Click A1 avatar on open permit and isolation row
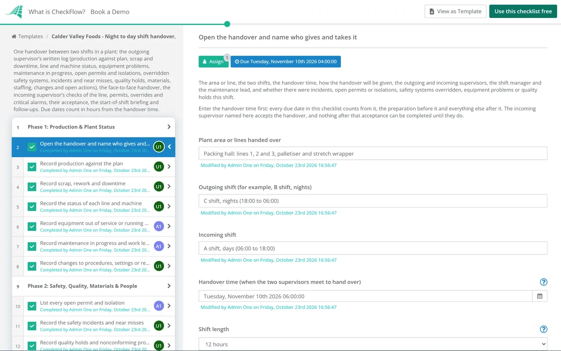This screenshot has height=351, width=561. click(x=159, y=306)
